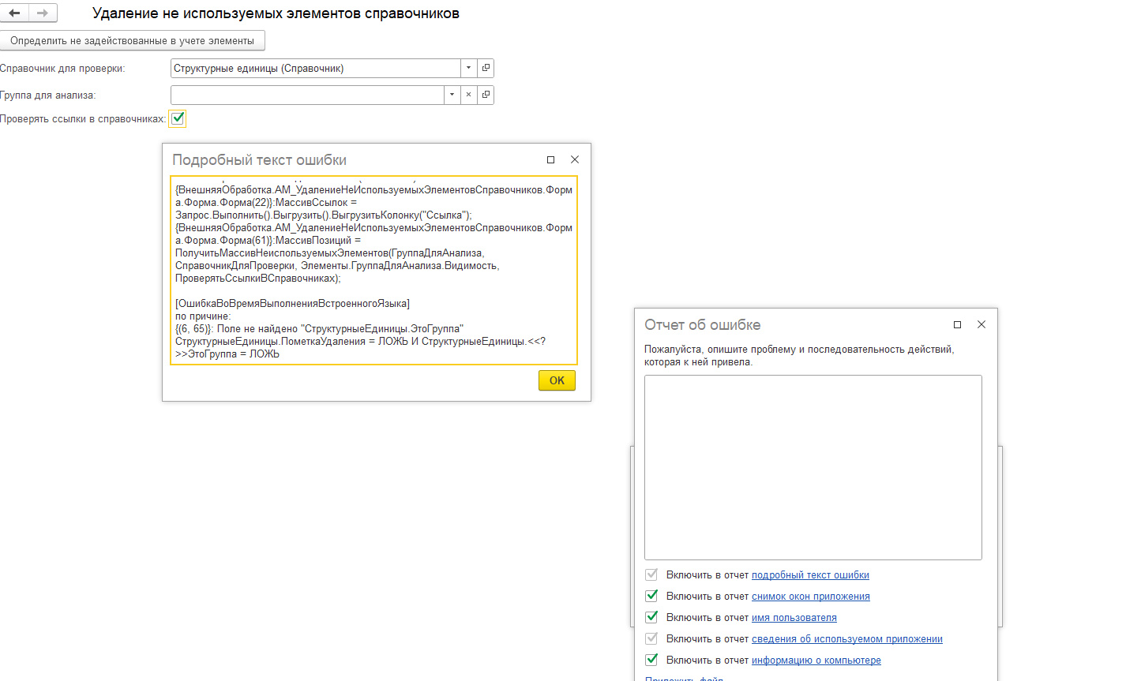Maximize the detailed error text dialog
Viewport: 1141px width, 681px height.
point(550,159)
